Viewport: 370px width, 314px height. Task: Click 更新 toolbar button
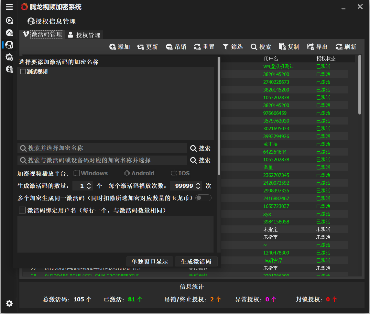pos(147,47)
